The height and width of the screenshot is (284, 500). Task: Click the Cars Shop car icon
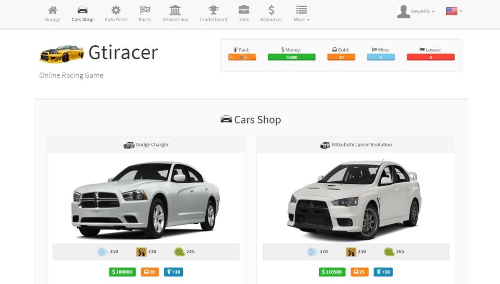pyautogui.click(x=82, y=10)
